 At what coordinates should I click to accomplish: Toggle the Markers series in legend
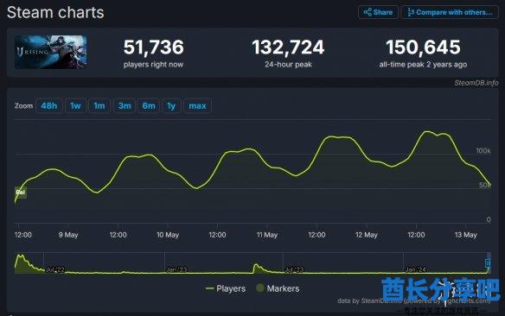(278, 288)
